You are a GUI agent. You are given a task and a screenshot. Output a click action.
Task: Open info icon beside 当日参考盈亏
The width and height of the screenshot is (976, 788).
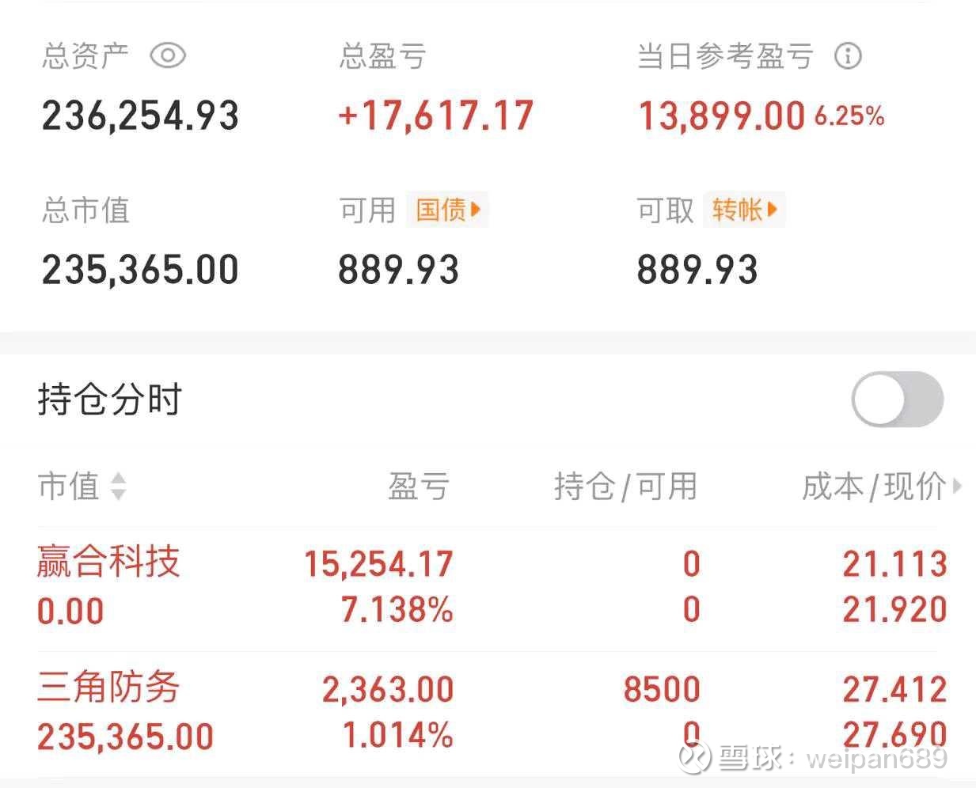point(847,56)
